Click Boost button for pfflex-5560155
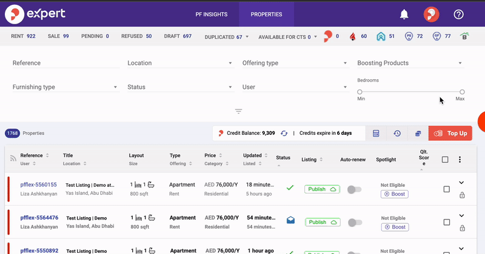485x254 pixels. pyautogui.click(x=395, y=194)
